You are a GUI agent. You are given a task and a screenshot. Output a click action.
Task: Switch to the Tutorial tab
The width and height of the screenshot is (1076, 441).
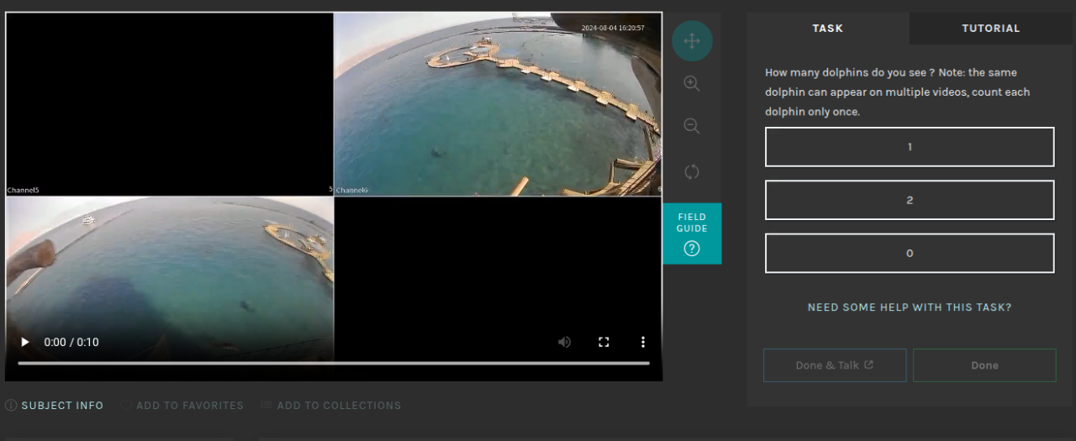991,29
